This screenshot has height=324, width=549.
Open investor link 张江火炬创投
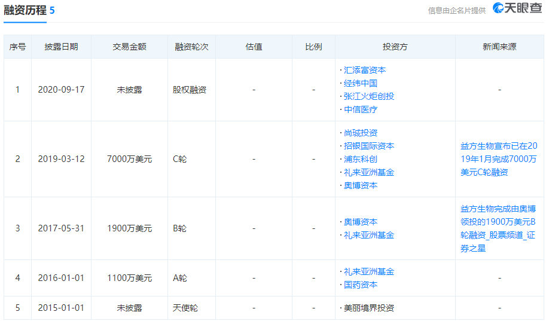point(368,96)
